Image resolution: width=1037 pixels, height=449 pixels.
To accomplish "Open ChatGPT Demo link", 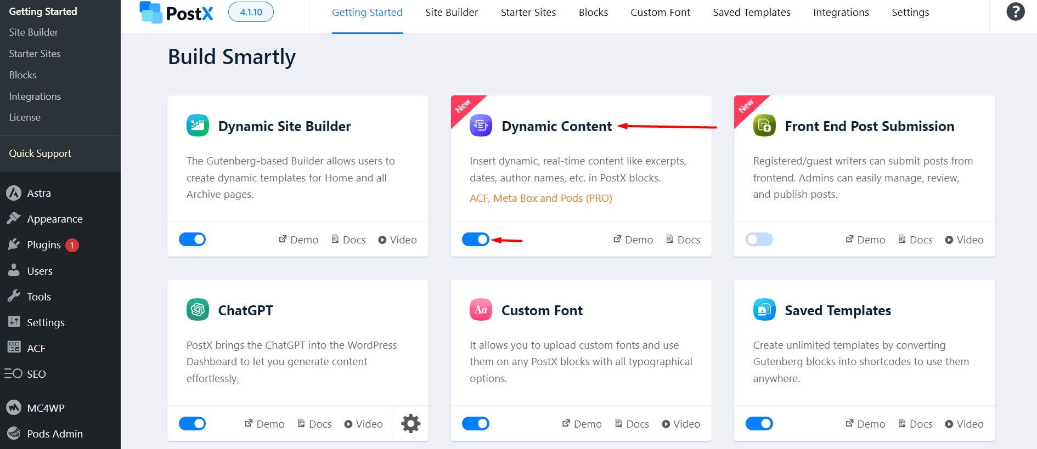I will click(264, 424).
